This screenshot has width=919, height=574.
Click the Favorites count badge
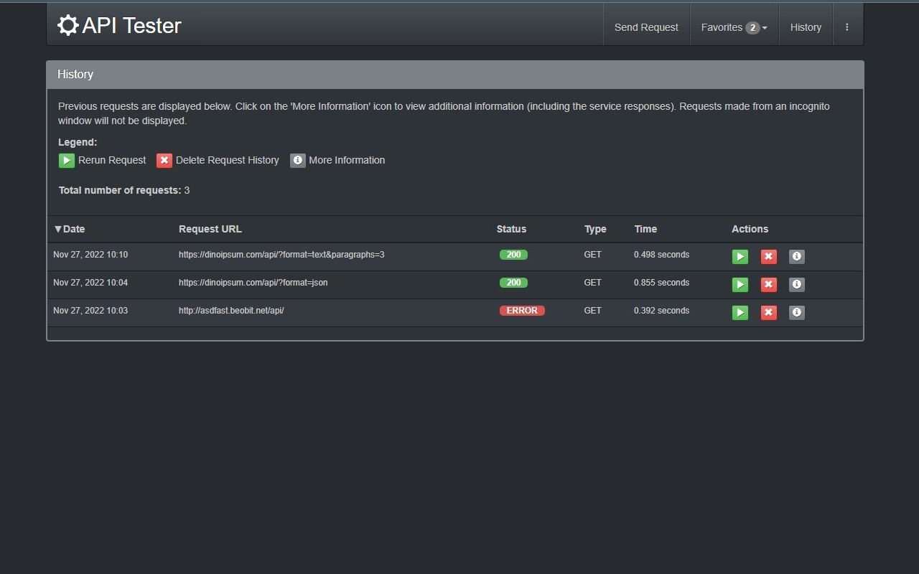point(752,27)
